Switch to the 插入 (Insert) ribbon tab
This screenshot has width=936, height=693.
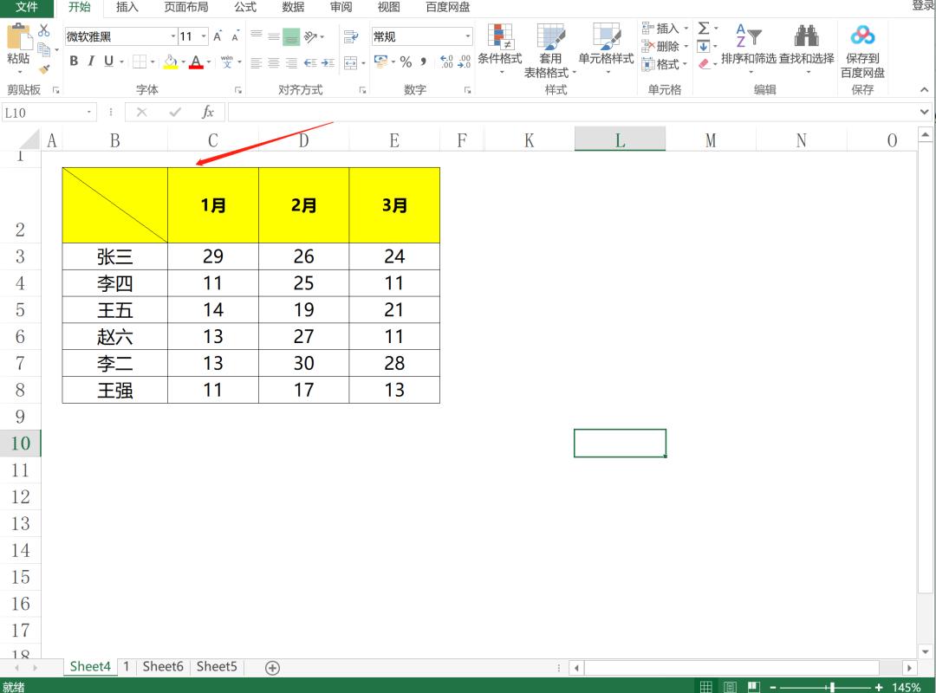127,7
